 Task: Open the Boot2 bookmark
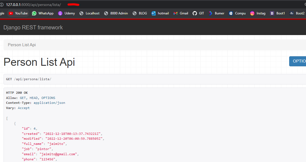point(297,13)
